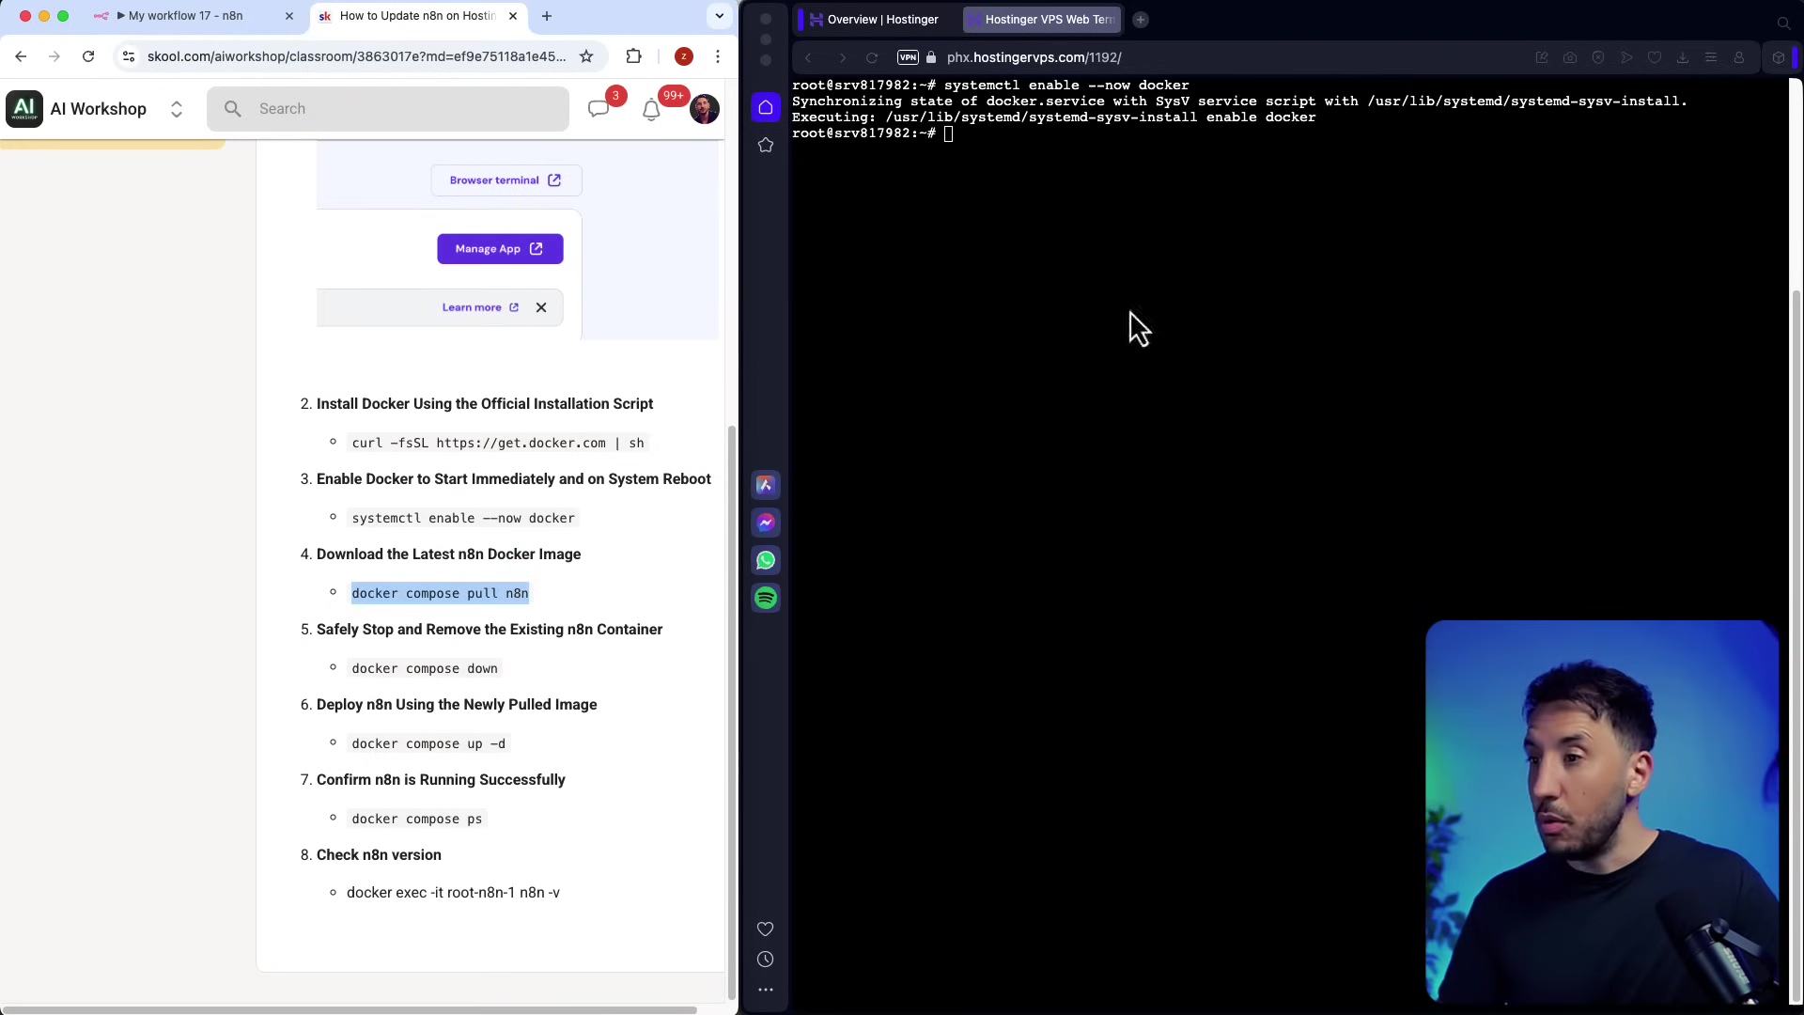Open Aria AI icon in Opera sidebar
1804x1015 pixels.
pyautogui.click(x=766, y=485)
